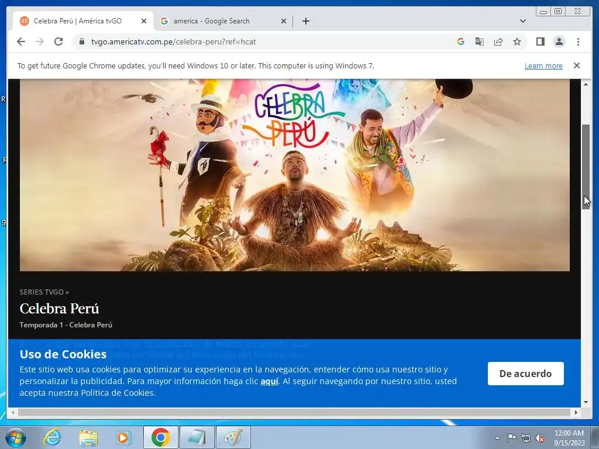Screen dimensions: 599x449
Task: Reload the current page
Action: tap(58, 42)
